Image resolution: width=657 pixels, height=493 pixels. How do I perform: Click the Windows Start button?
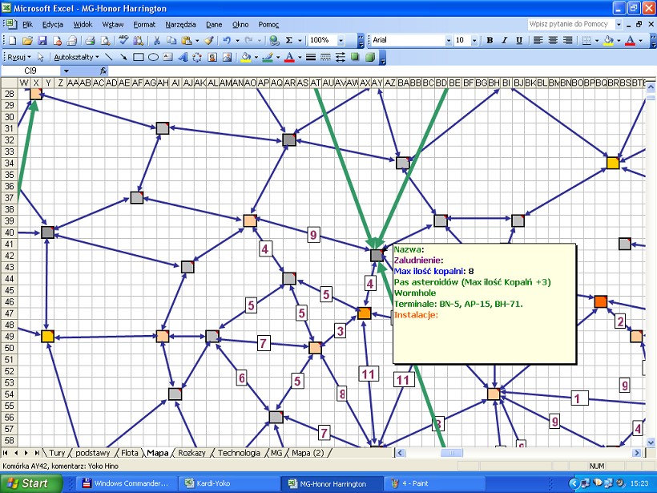pyautogui.click(x=30, y=483)
